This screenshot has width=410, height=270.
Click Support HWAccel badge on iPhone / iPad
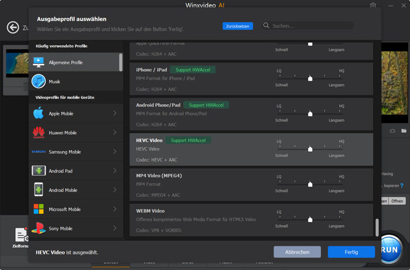click(193, 70)
